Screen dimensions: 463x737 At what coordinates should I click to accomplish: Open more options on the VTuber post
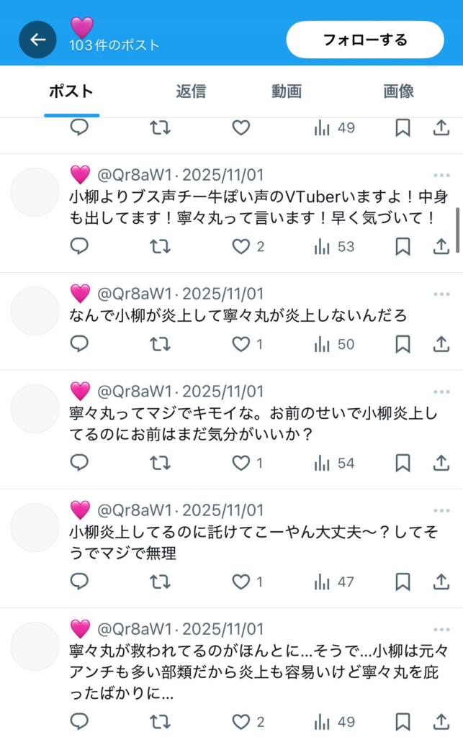(441, 176)
